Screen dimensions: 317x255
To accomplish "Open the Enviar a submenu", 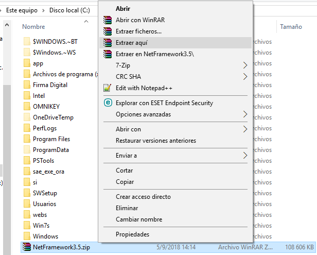I will pos(245,156).
